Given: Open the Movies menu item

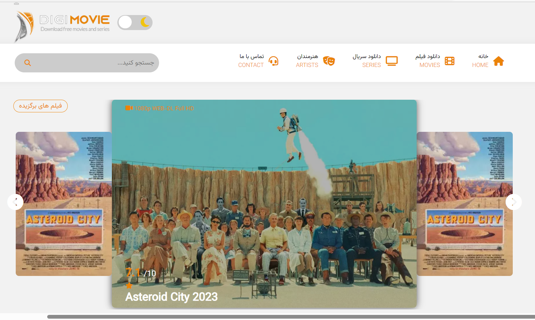Looking at the screenshot, I should pyautogui.click(x=435, y=61).
